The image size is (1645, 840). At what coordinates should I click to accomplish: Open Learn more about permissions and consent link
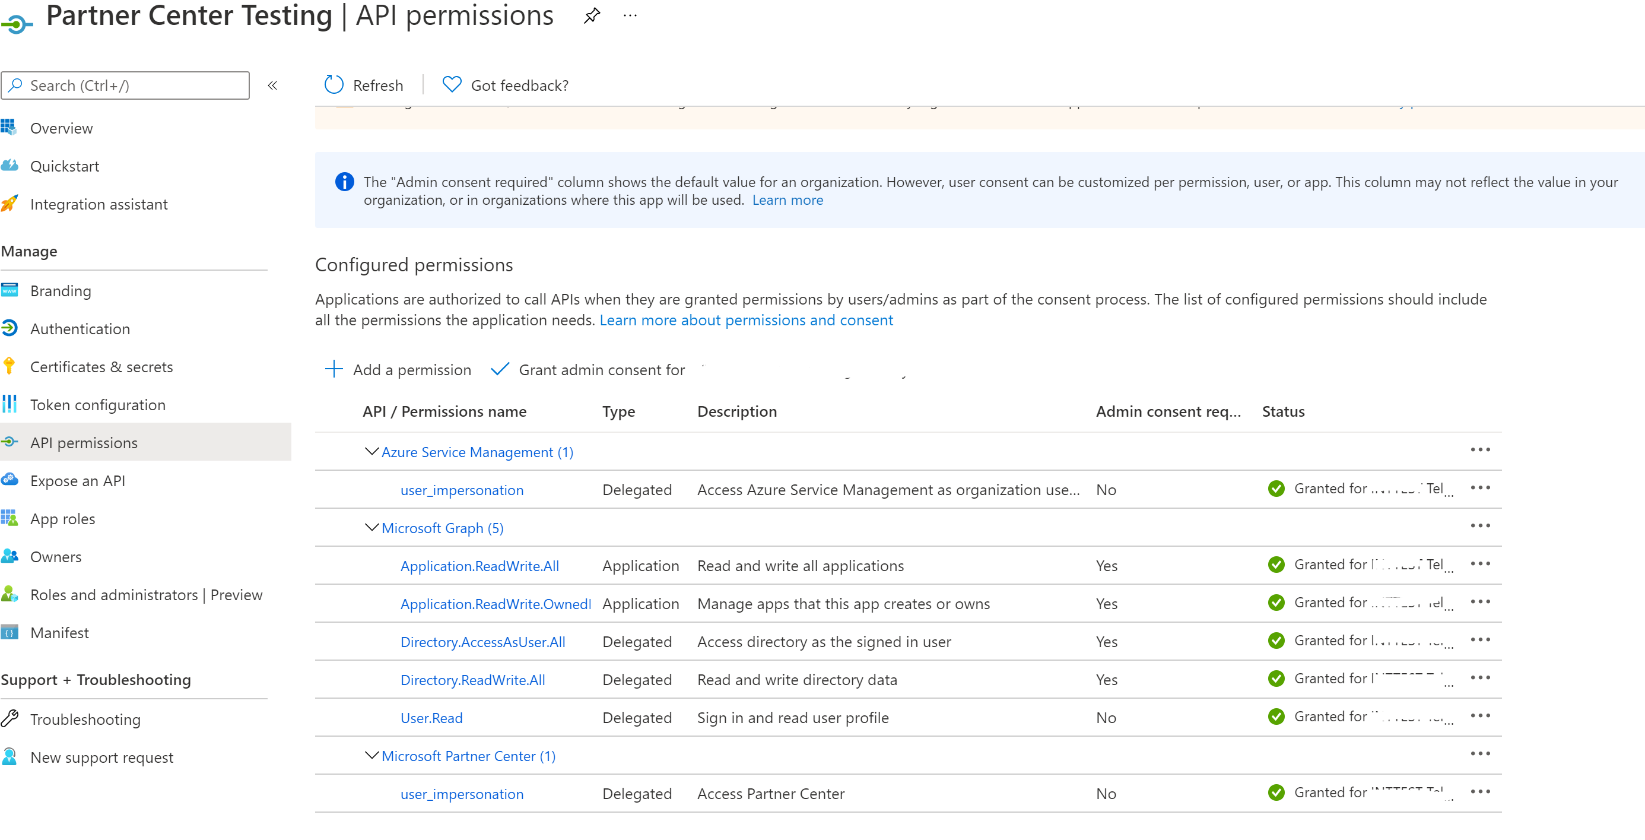746,320
